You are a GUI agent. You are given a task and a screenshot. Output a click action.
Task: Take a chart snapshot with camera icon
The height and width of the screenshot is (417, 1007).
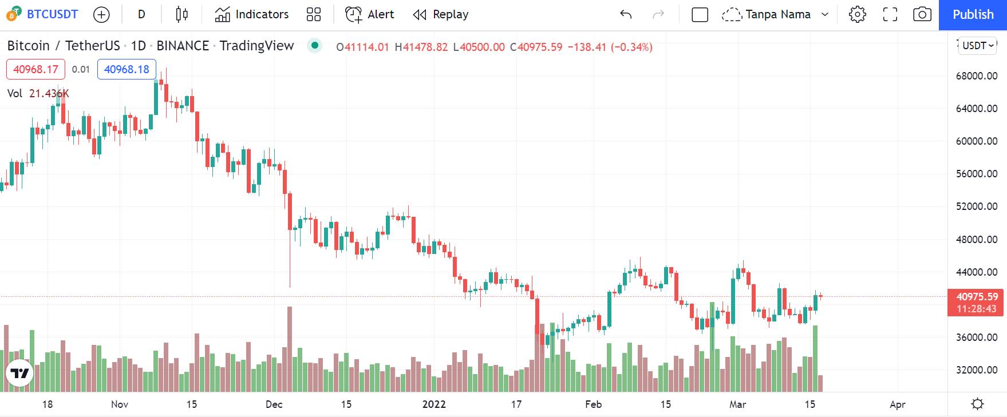(922, 14)
